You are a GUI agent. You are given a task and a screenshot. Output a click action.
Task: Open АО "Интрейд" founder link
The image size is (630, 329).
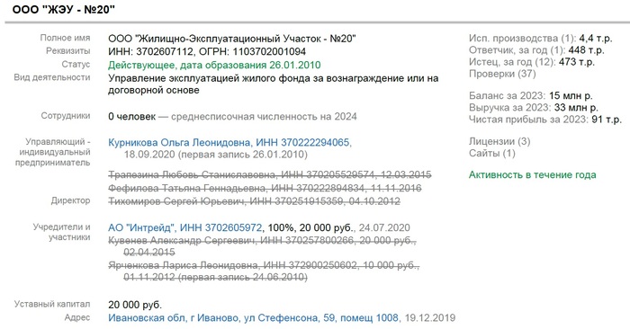coord(184,227)
